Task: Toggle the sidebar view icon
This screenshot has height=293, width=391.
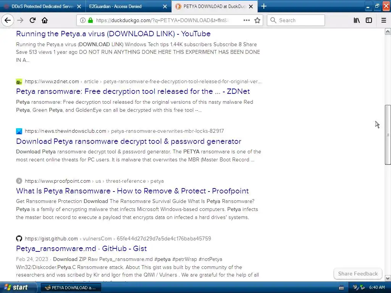Action: [369, 20]
